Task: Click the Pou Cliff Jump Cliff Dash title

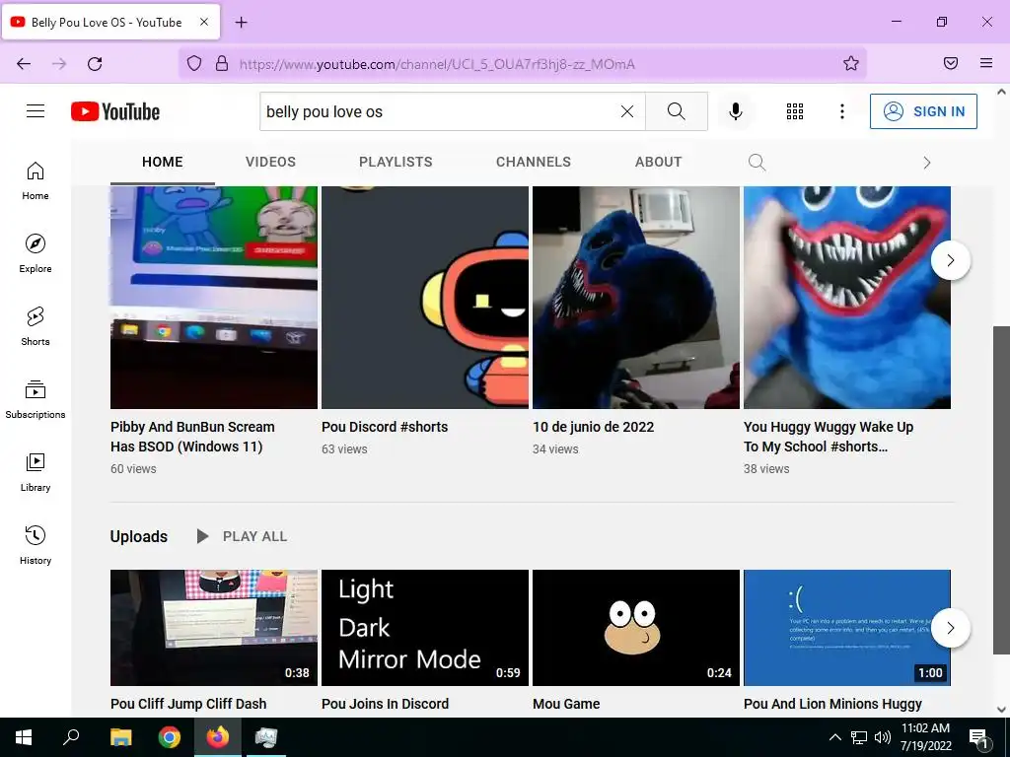Action: pos(188,704)
